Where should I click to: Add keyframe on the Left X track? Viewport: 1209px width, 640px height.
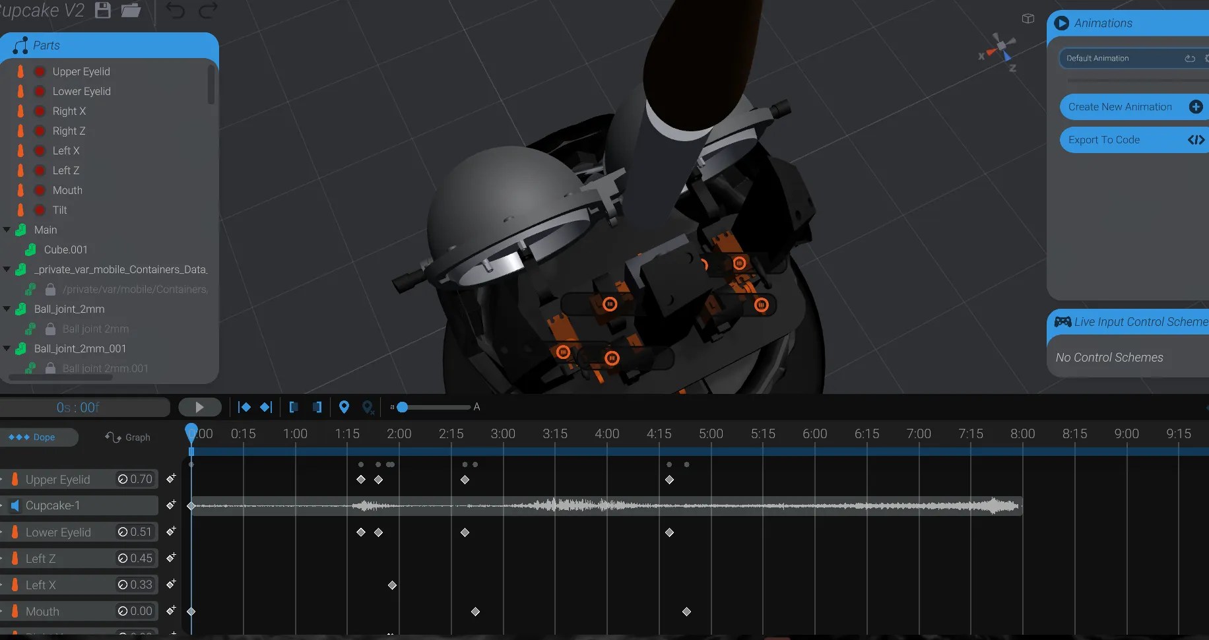[x=171, y=584]
